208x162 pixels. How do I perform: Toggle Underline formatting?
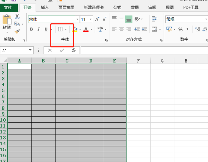pos(46,29)
